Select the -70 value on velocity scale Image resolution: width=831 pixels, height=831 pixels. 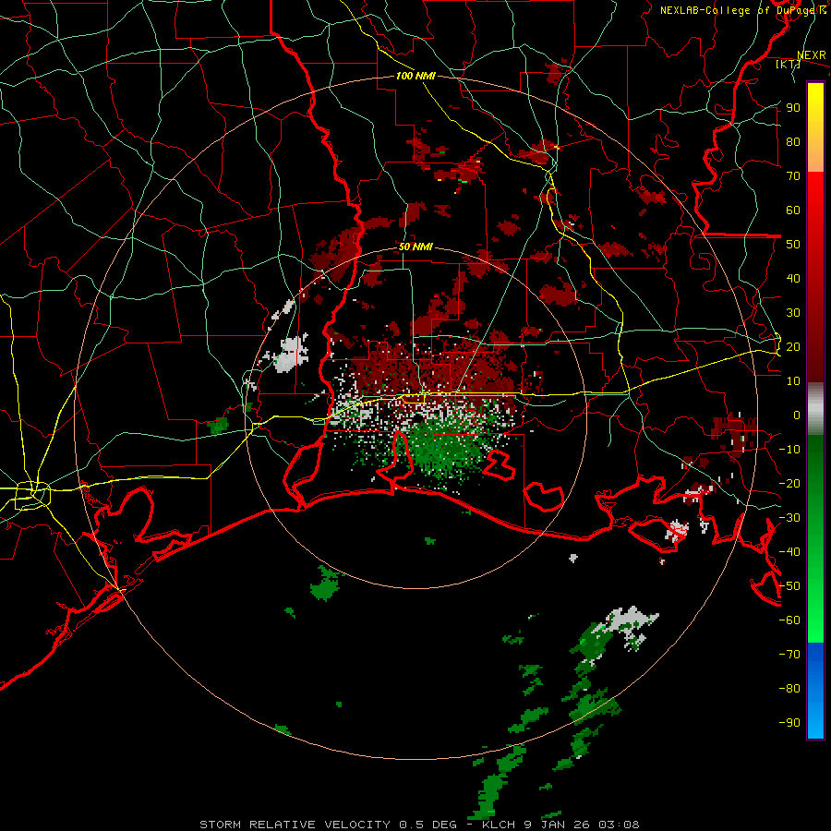click(789, 655)
